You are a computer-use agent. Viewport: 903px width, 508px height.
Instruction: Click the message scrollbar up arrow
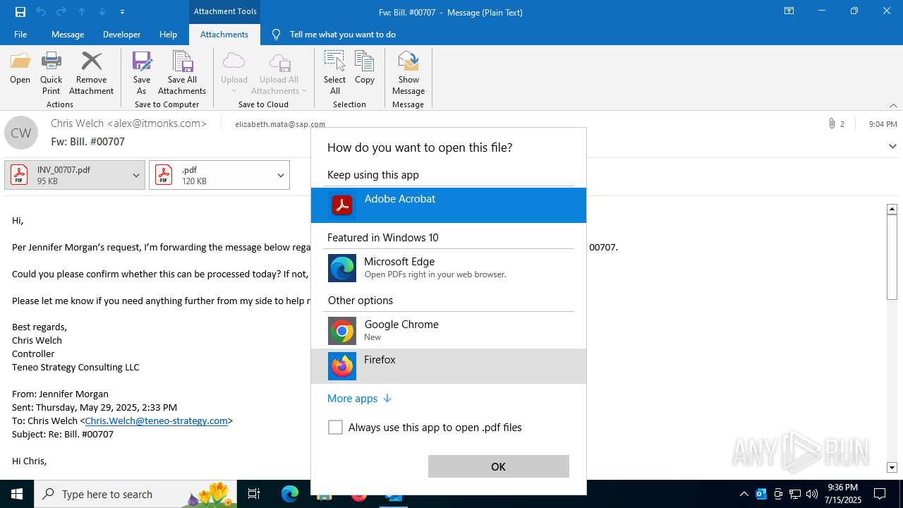(892, 209)
